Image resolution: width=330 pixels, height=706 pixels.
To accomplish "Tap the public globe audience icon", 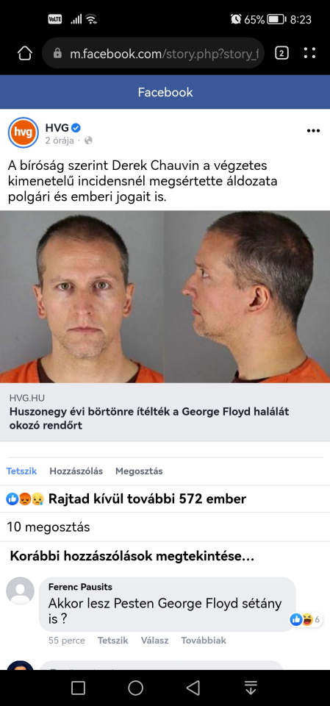I will (x=88, y=140).
